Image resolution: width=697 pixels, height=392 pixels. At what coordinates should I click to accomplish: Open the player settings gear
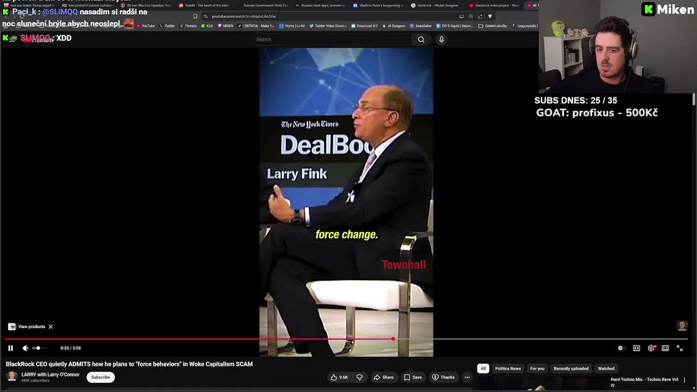click(x=651, y=348)
